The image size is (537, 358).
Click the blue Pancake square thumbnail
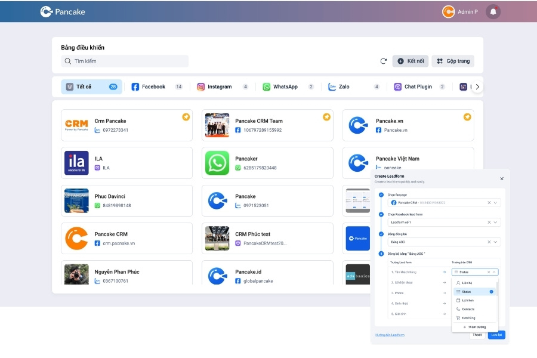(358, 238)
